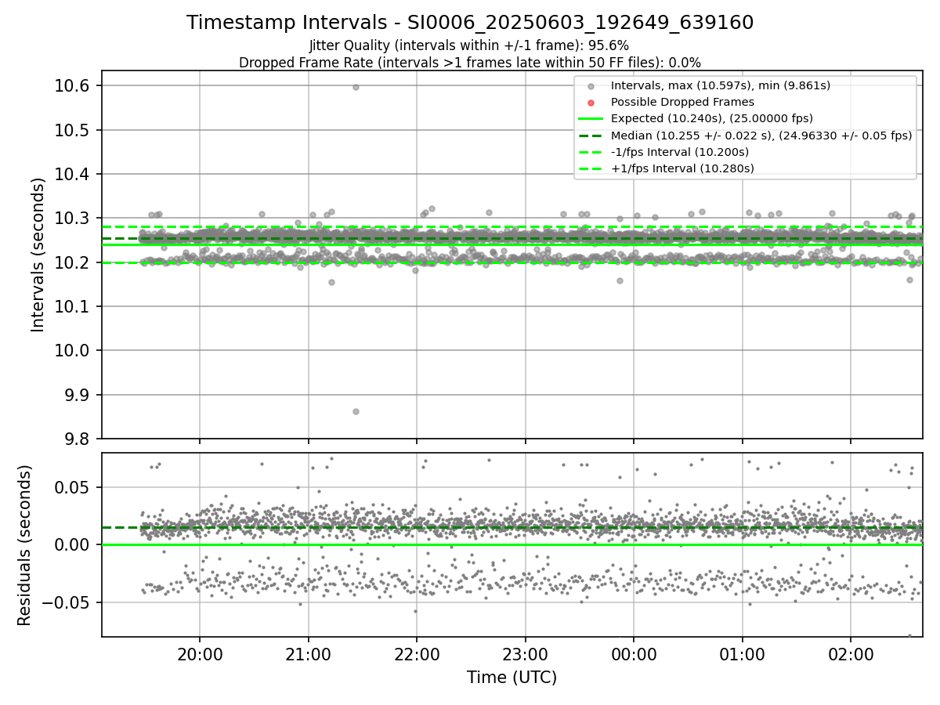Viewport: 940px width, 705px height.
Task: Click the red 'Possible Dropped Frames' legend marker
Action: (x=591, y=103)
